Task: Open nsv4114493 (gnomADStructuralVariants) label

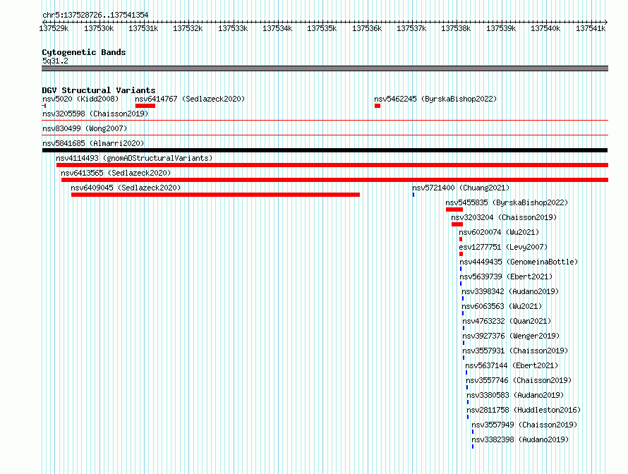Action: [134, 158]
